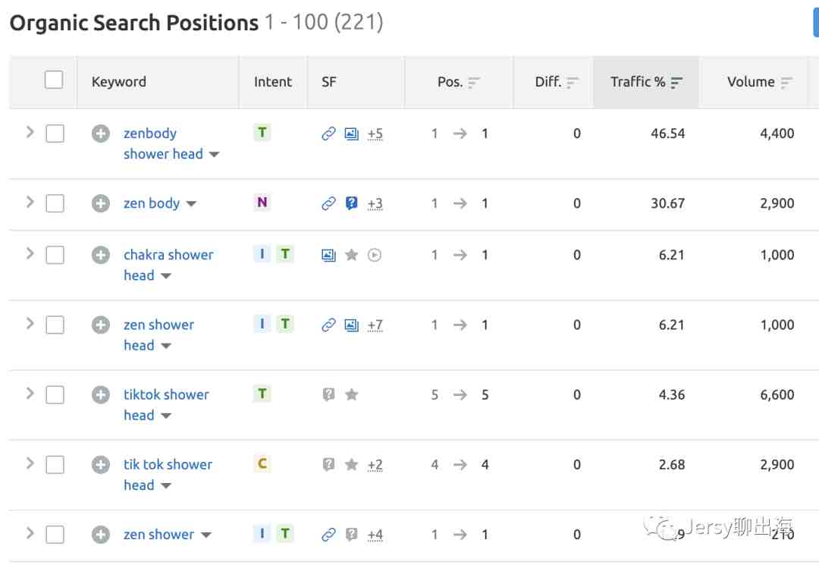Click the link SERP feature icon for zen shower head
Screen dimensions: 819x565
328,325
